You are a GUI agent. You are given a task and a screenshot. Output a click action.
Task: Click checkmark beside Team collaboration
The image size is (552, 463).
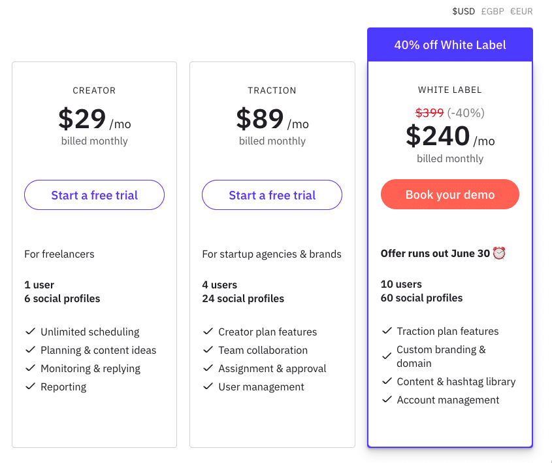tap(208, 350)
